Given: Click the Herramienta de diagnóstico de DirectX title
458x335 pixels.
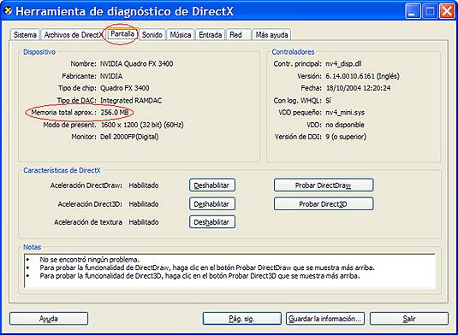Looking at the screenshot, I should (125, 11).
